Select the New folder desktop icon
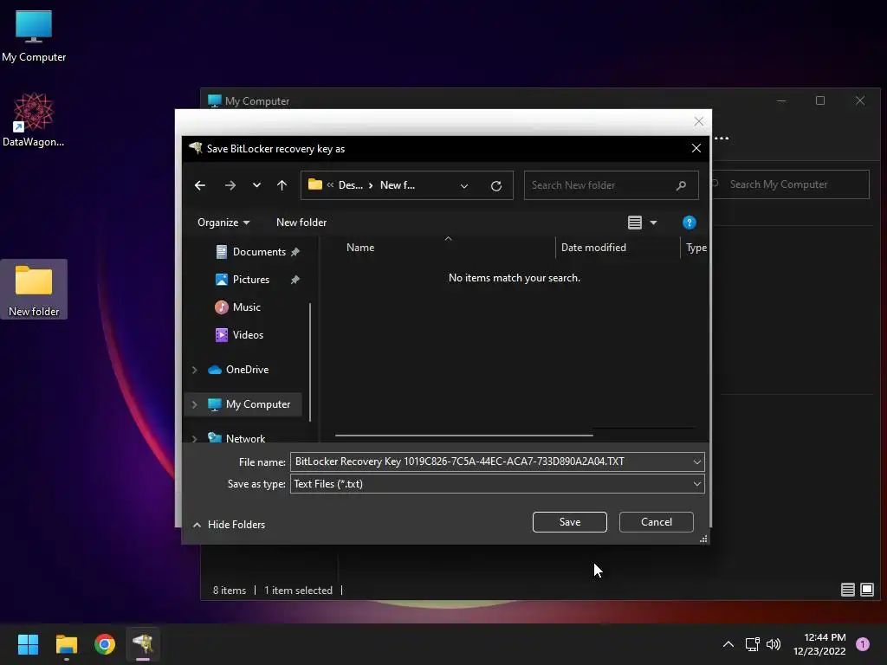 point(34,289)
